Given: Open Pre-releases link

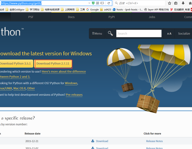Looking at the screenshot, I should (x=74, y=95).
